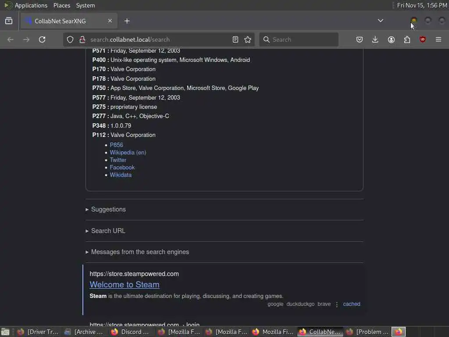Click the https://store.steampowered.com URL text
This screenshot has height=337, width=449.
134,274
